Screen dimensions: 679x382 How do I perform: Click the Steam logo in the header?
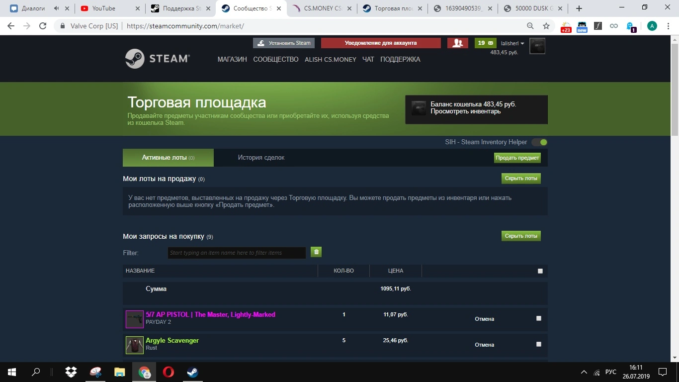157,58
